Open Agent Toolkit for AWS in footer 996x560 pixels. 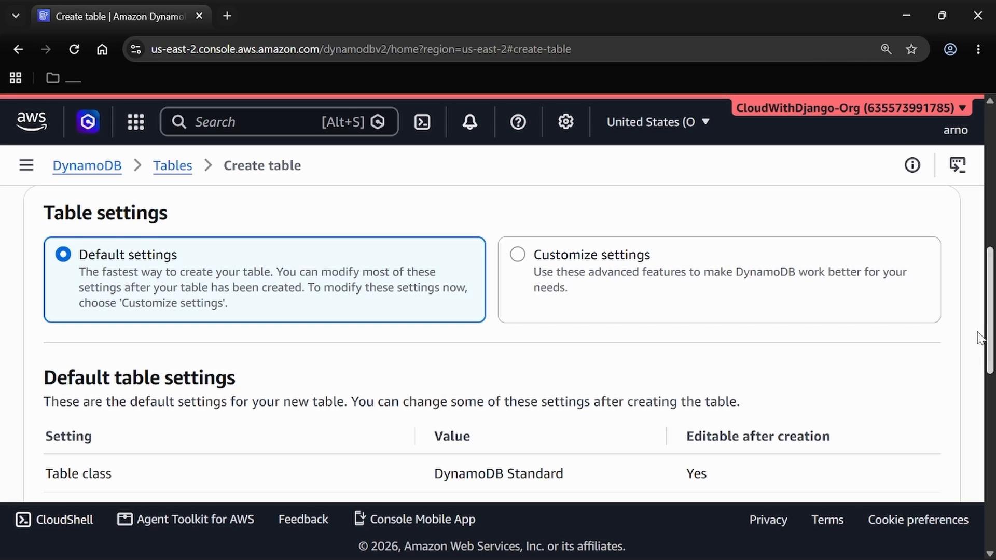click(x=186, y=520)
